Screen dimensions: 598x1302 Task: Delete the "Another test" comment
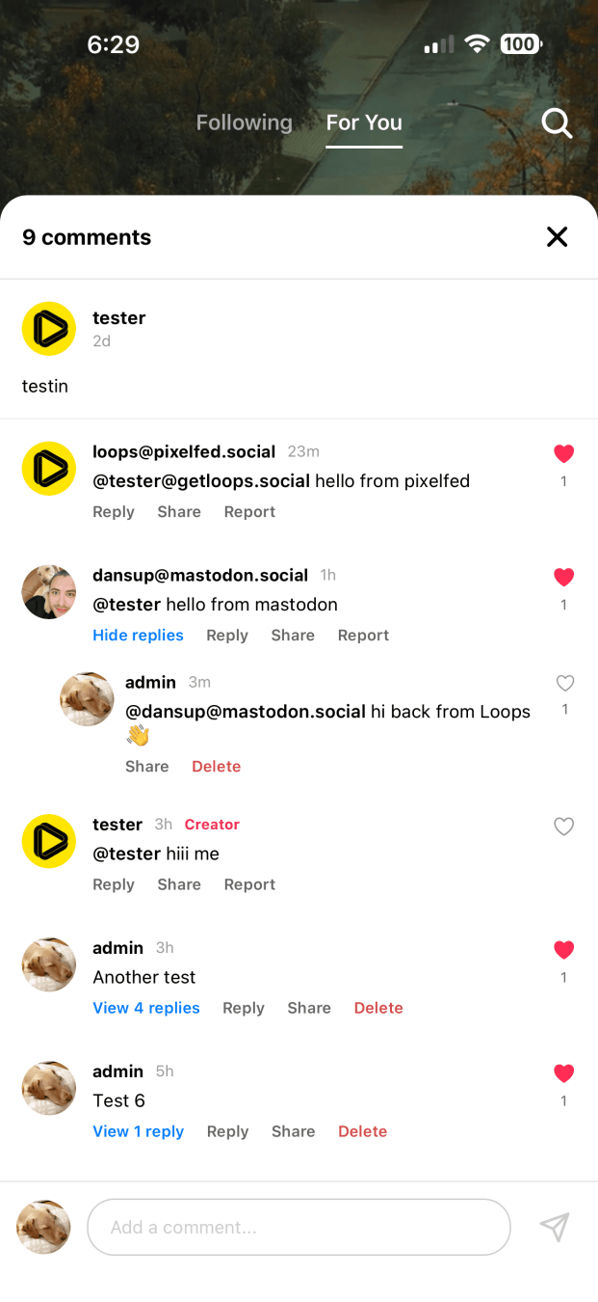pyautogui.click(x=378, y=1008)
